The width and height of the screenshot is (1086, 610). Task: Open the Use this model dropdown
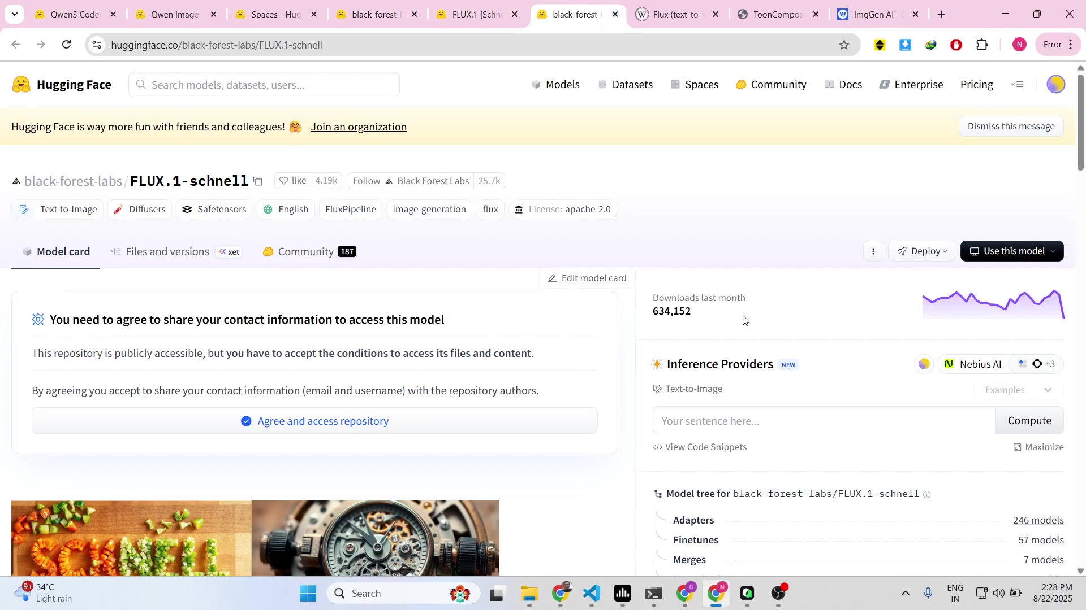[1012, 251]
